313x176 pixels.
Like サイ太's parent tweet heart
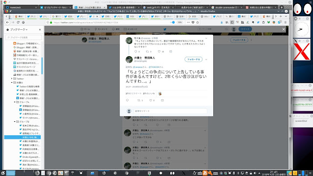tap(159, 51)
